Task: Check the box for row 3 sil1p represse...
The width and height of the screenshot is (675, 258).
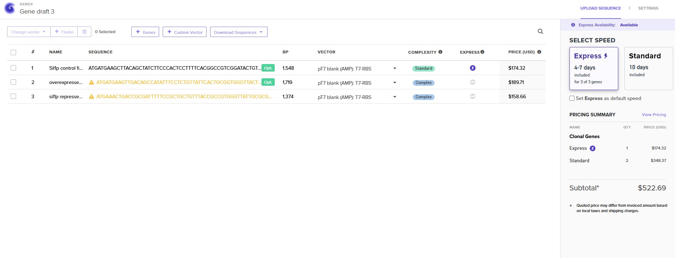Action: click(14, 96)
